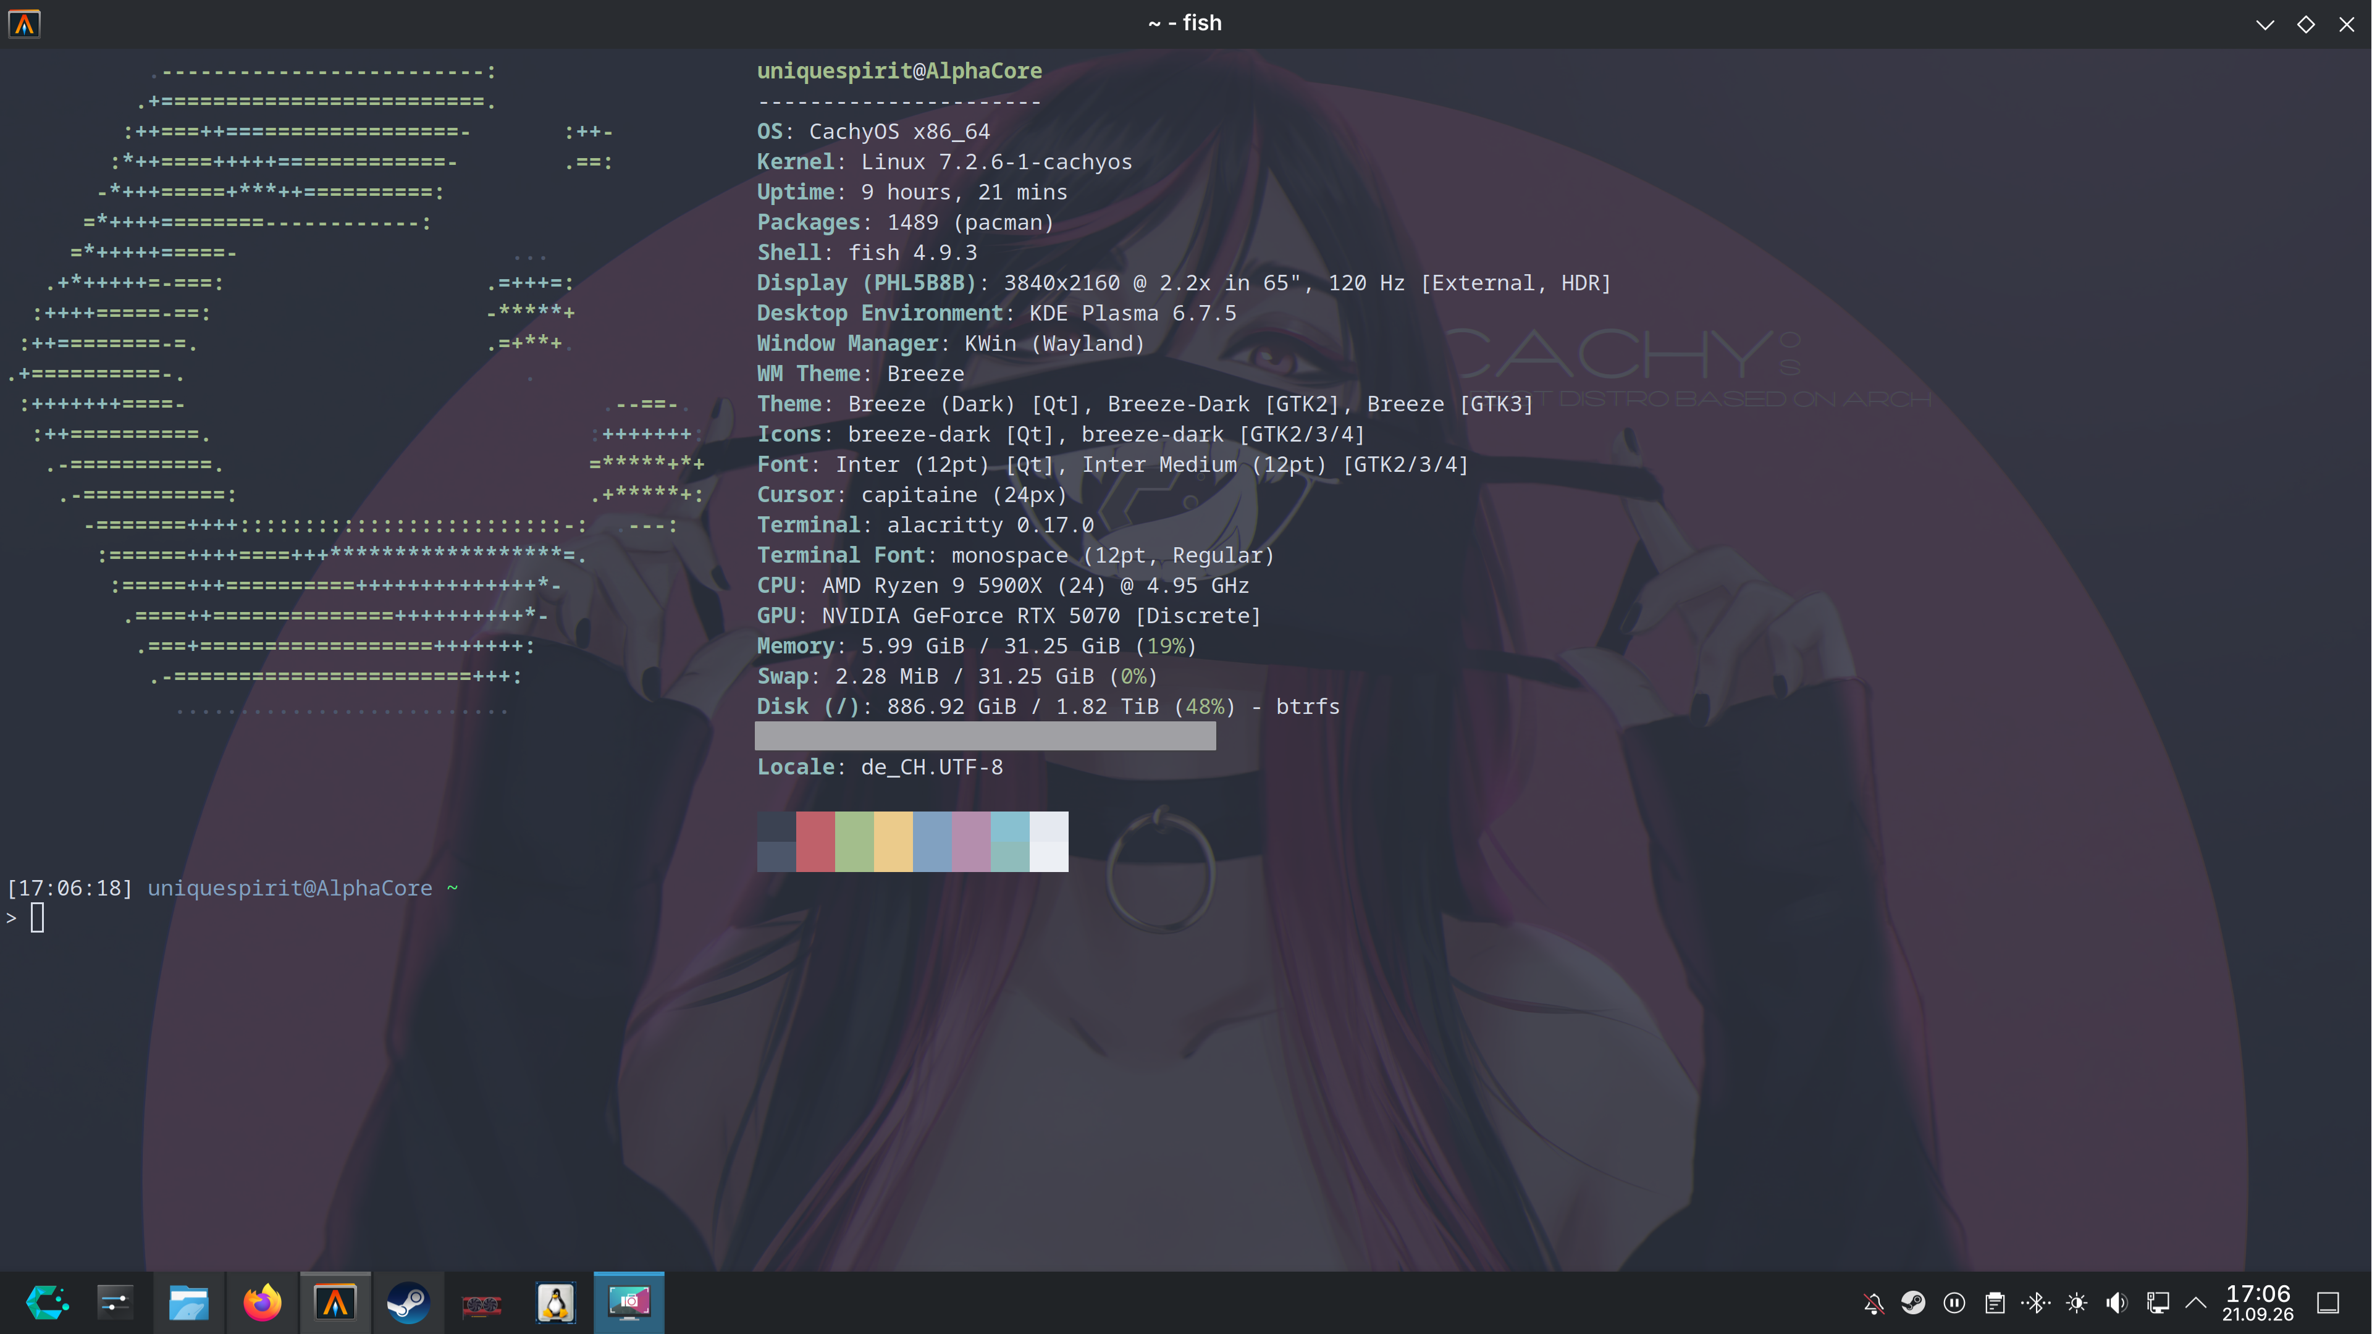This screenshot has width=2372, height=1334.
Task: Click the "Display (PHL5B8B)" line
Action: click(x=1184, y=283)
